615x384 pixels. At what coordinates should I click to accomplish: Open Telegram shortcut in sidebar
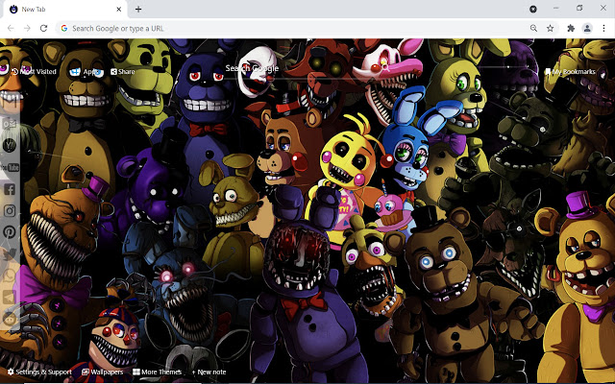(x=10, y=297)
